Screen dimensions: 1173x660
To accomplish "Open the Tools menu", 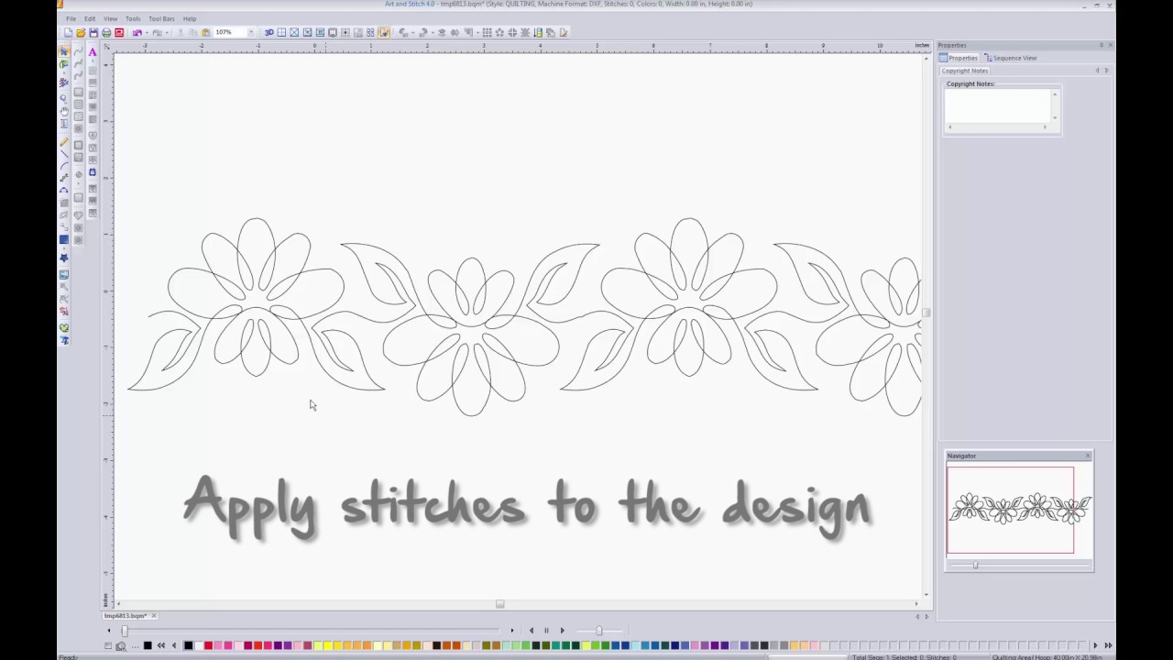I will pyautogui.click(x=133, y=18).
